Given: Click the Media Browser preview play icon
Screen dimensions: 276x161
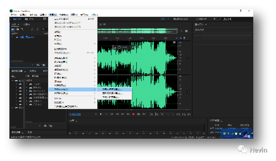Looking at the screenshot, I should (x=40, y=126).
